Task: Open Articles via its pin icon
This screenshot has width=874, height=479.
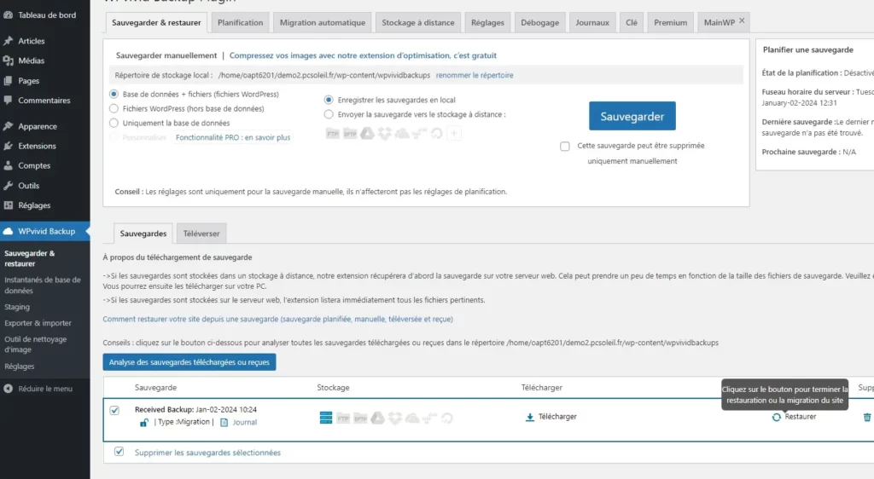Action: [x=8, y=41]
